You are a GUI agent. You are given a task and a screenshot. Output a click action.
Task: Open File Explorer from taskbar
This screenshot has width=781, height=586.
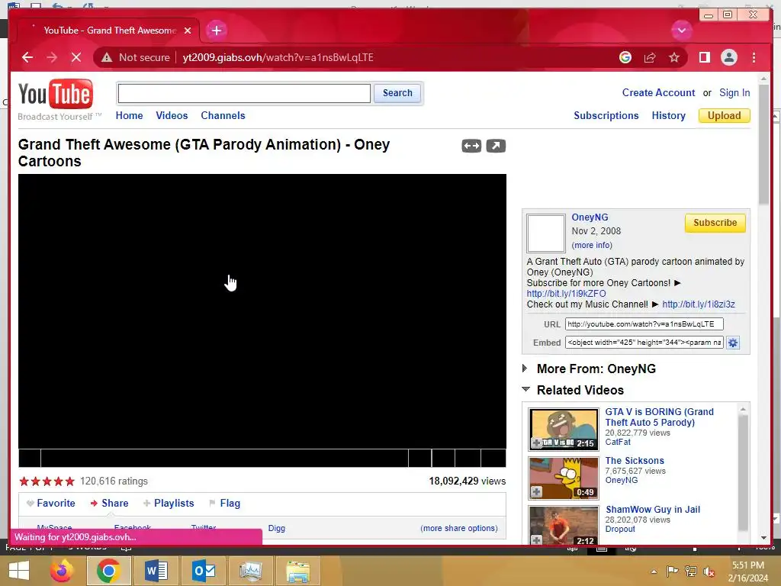point(298,571)
